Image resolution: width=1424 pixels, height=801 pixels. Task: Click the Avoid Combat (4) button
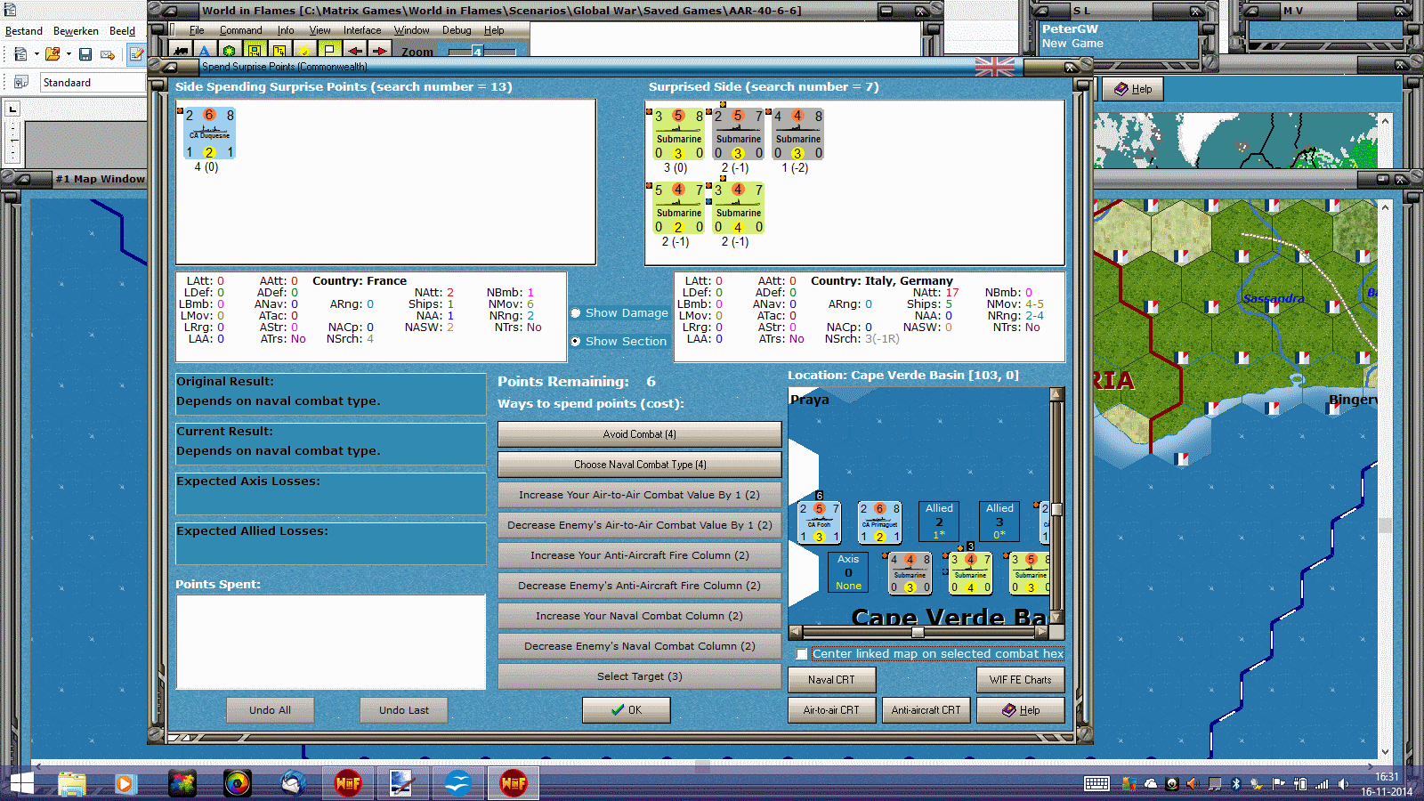click(x=640, y=434)
